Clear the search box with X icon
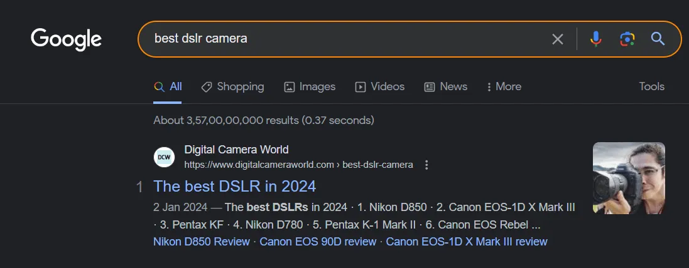This screenshot has height=268, width=689. (558, 39)
